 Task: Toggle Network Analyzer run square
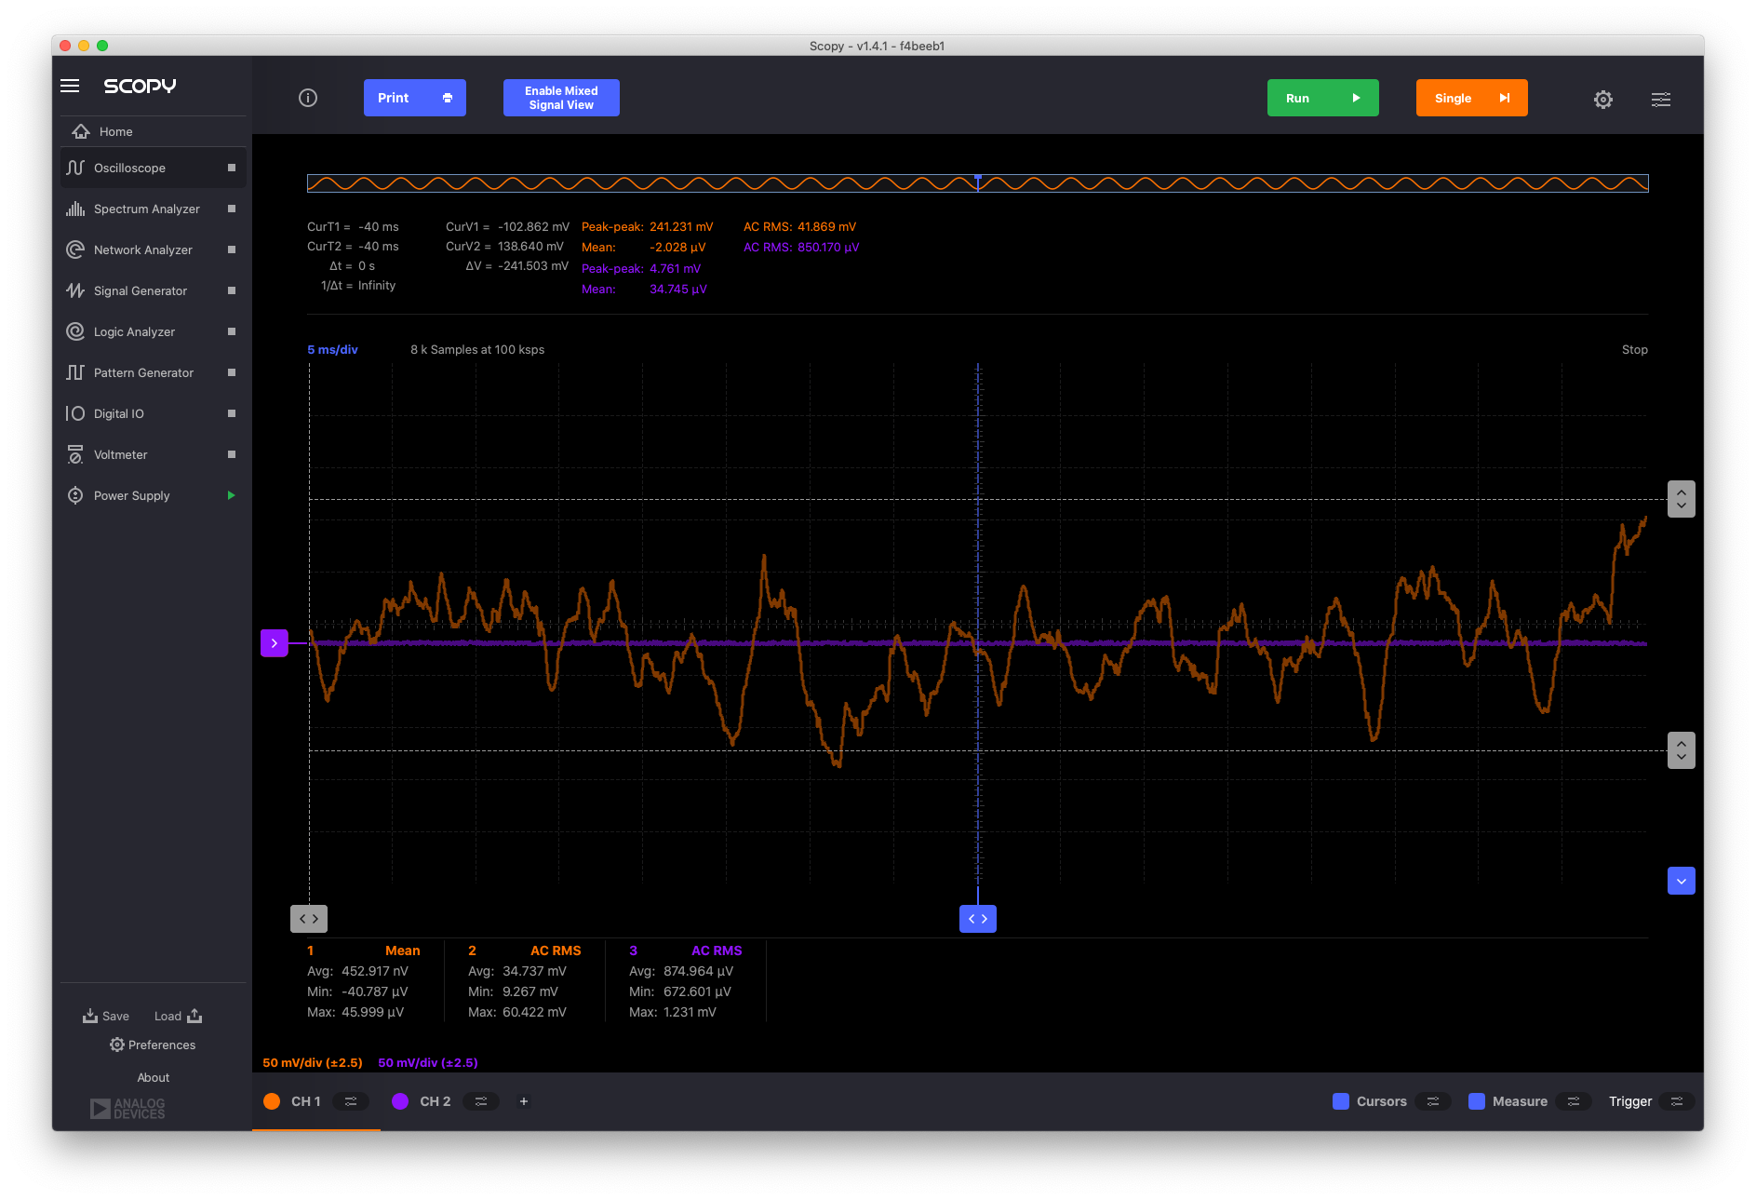[232, 249]
